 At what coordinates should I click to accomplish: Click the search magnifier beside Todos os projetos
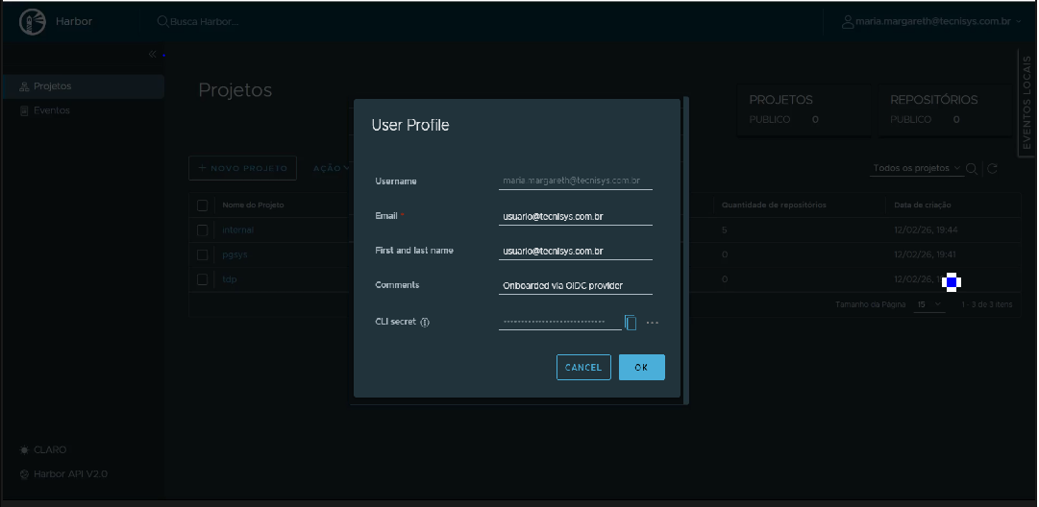972,169
